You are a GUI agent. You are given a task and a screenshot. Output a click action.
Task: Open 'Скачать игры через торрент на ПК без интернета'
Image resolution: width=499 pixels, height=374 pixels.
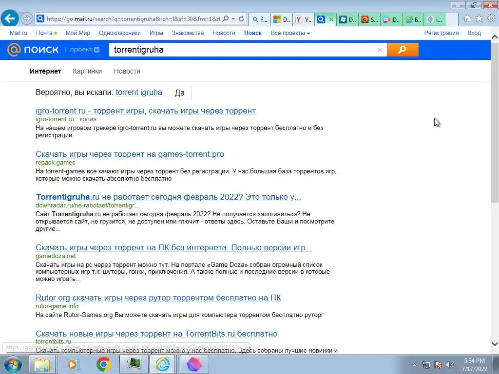[x=174, y=247]
